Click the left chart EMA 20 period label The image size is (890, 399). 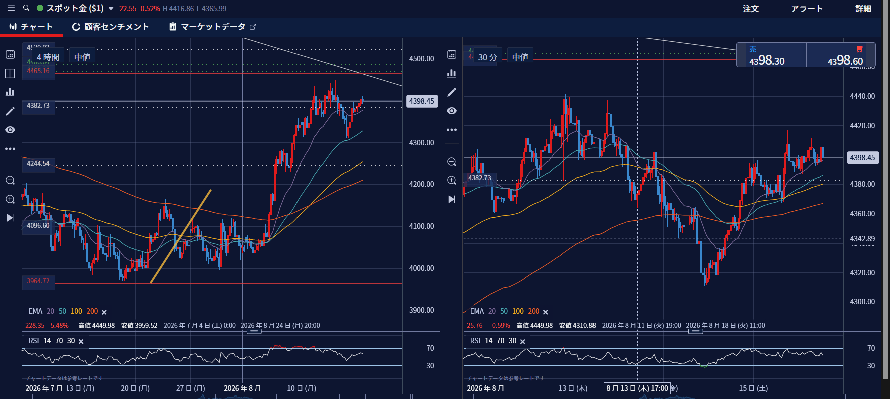(x=50, y=311)
